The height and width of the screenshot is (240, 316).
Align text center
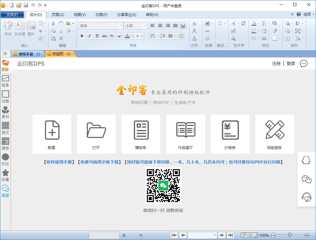point(160,25)
